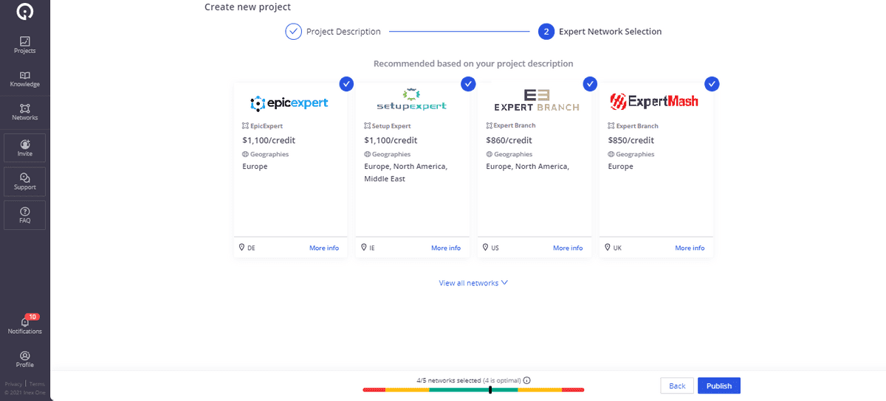Click More info on EpicExpert card
This screenshot has height=401, width=886.
[x=324, y=248]
